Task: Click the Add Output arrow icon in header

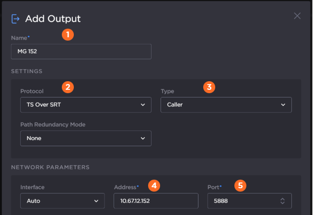Action: coord(16,19)
